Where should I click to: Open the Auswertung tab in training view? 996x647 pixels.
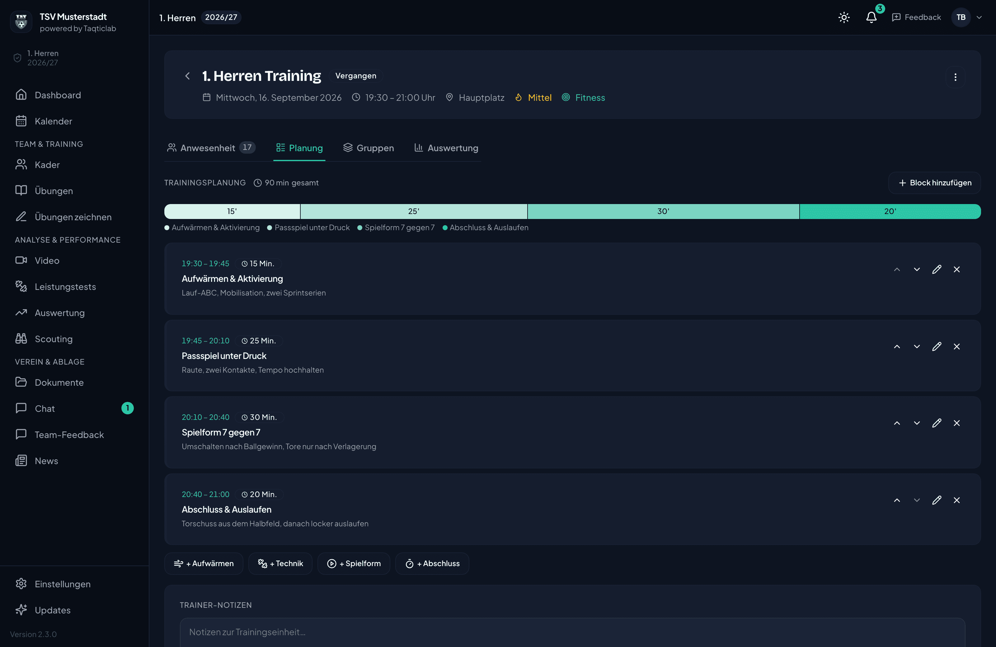(446, 148)
